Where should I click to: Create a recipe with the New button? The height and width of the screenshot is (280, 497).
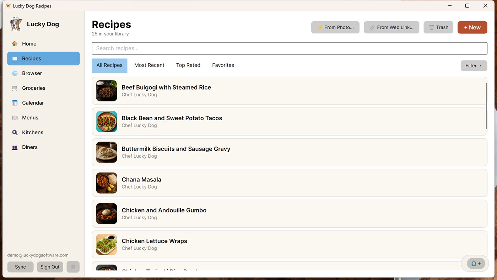click(x=472, y=27)
